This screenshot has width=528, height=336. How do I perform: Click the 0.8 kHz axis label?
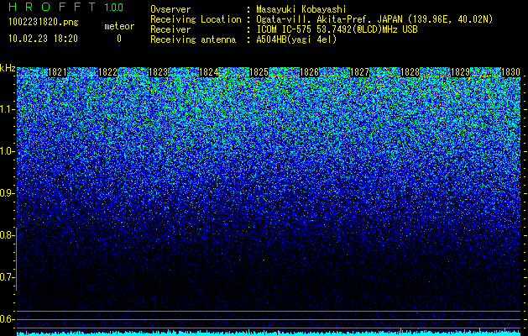click(x=6, y=235)
